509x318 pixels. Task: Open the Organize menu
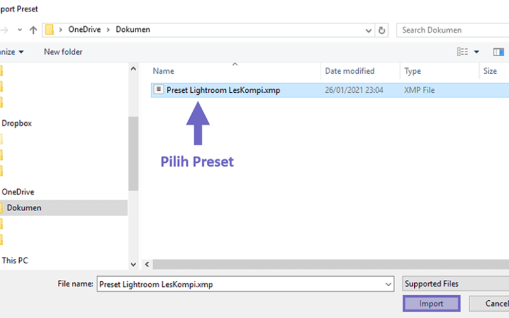click(x=11, y=52)
